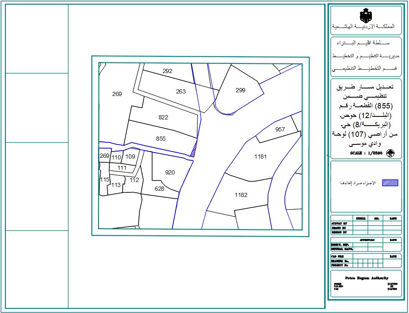Select parcel label 1181 on the map
This screenshot has width=409, height=313.
[x=260, y=157]
